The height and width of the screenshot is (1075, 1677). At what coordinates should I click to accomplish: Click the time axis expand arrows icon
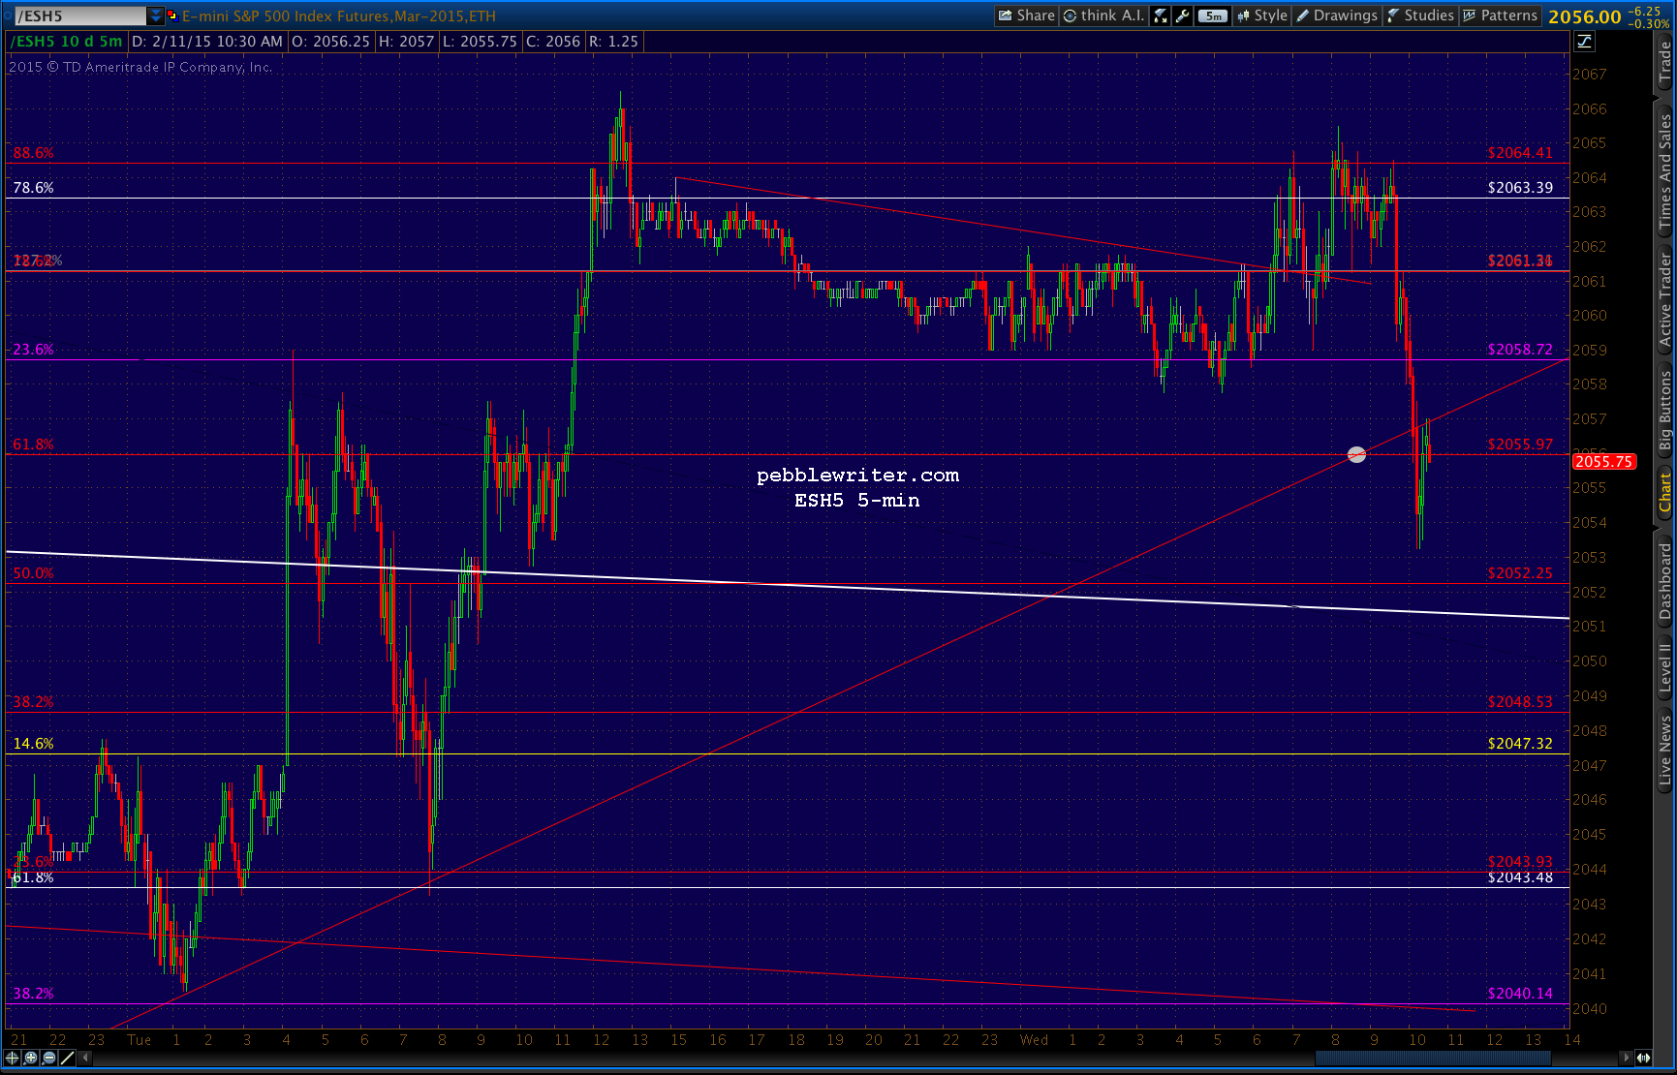pos(1644,1058)
